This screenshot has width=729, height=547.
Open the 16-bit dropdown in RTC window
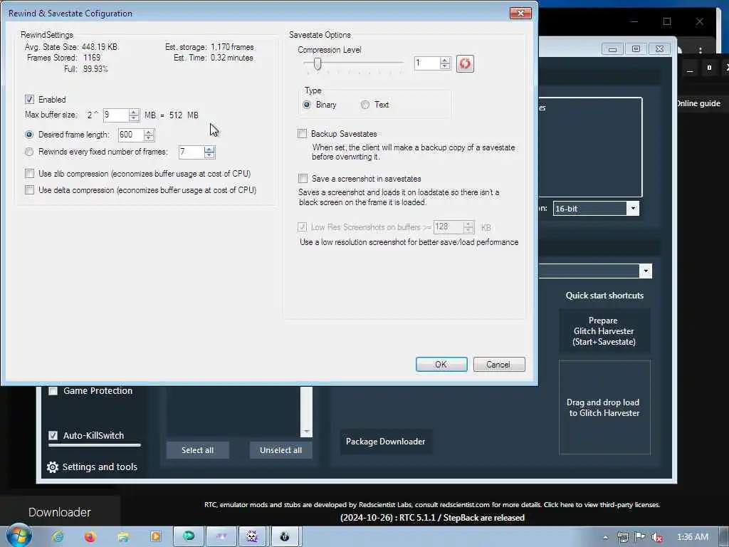coord(633,209)
